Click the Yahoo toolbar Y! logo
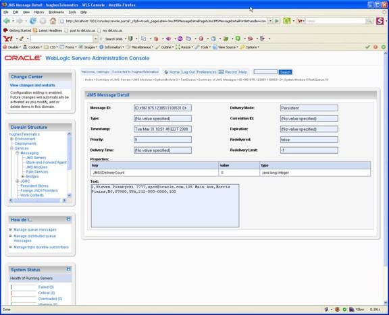389x315 pixels. [7, 38]
